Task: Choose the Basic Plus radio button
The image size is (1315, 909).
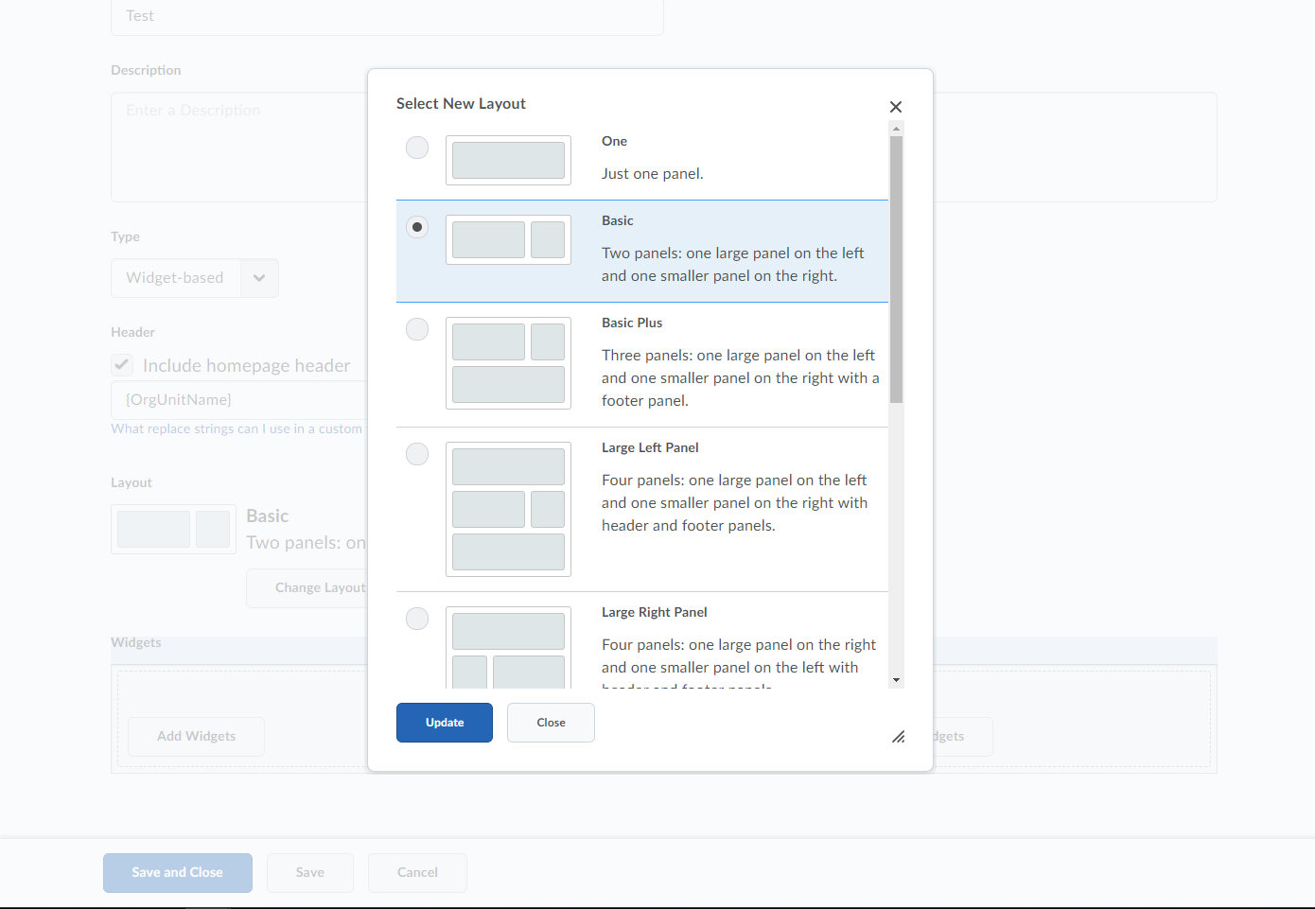Action: click(x=417, y=329)
